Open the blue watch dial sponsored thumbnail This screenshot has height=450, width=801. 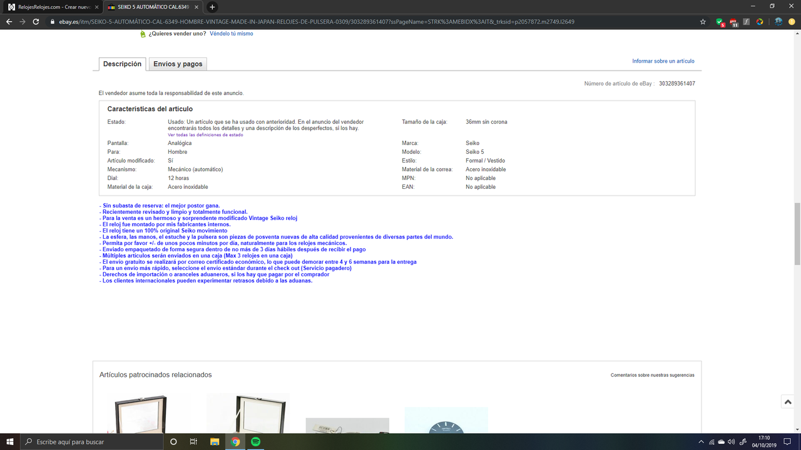(446, 420)
